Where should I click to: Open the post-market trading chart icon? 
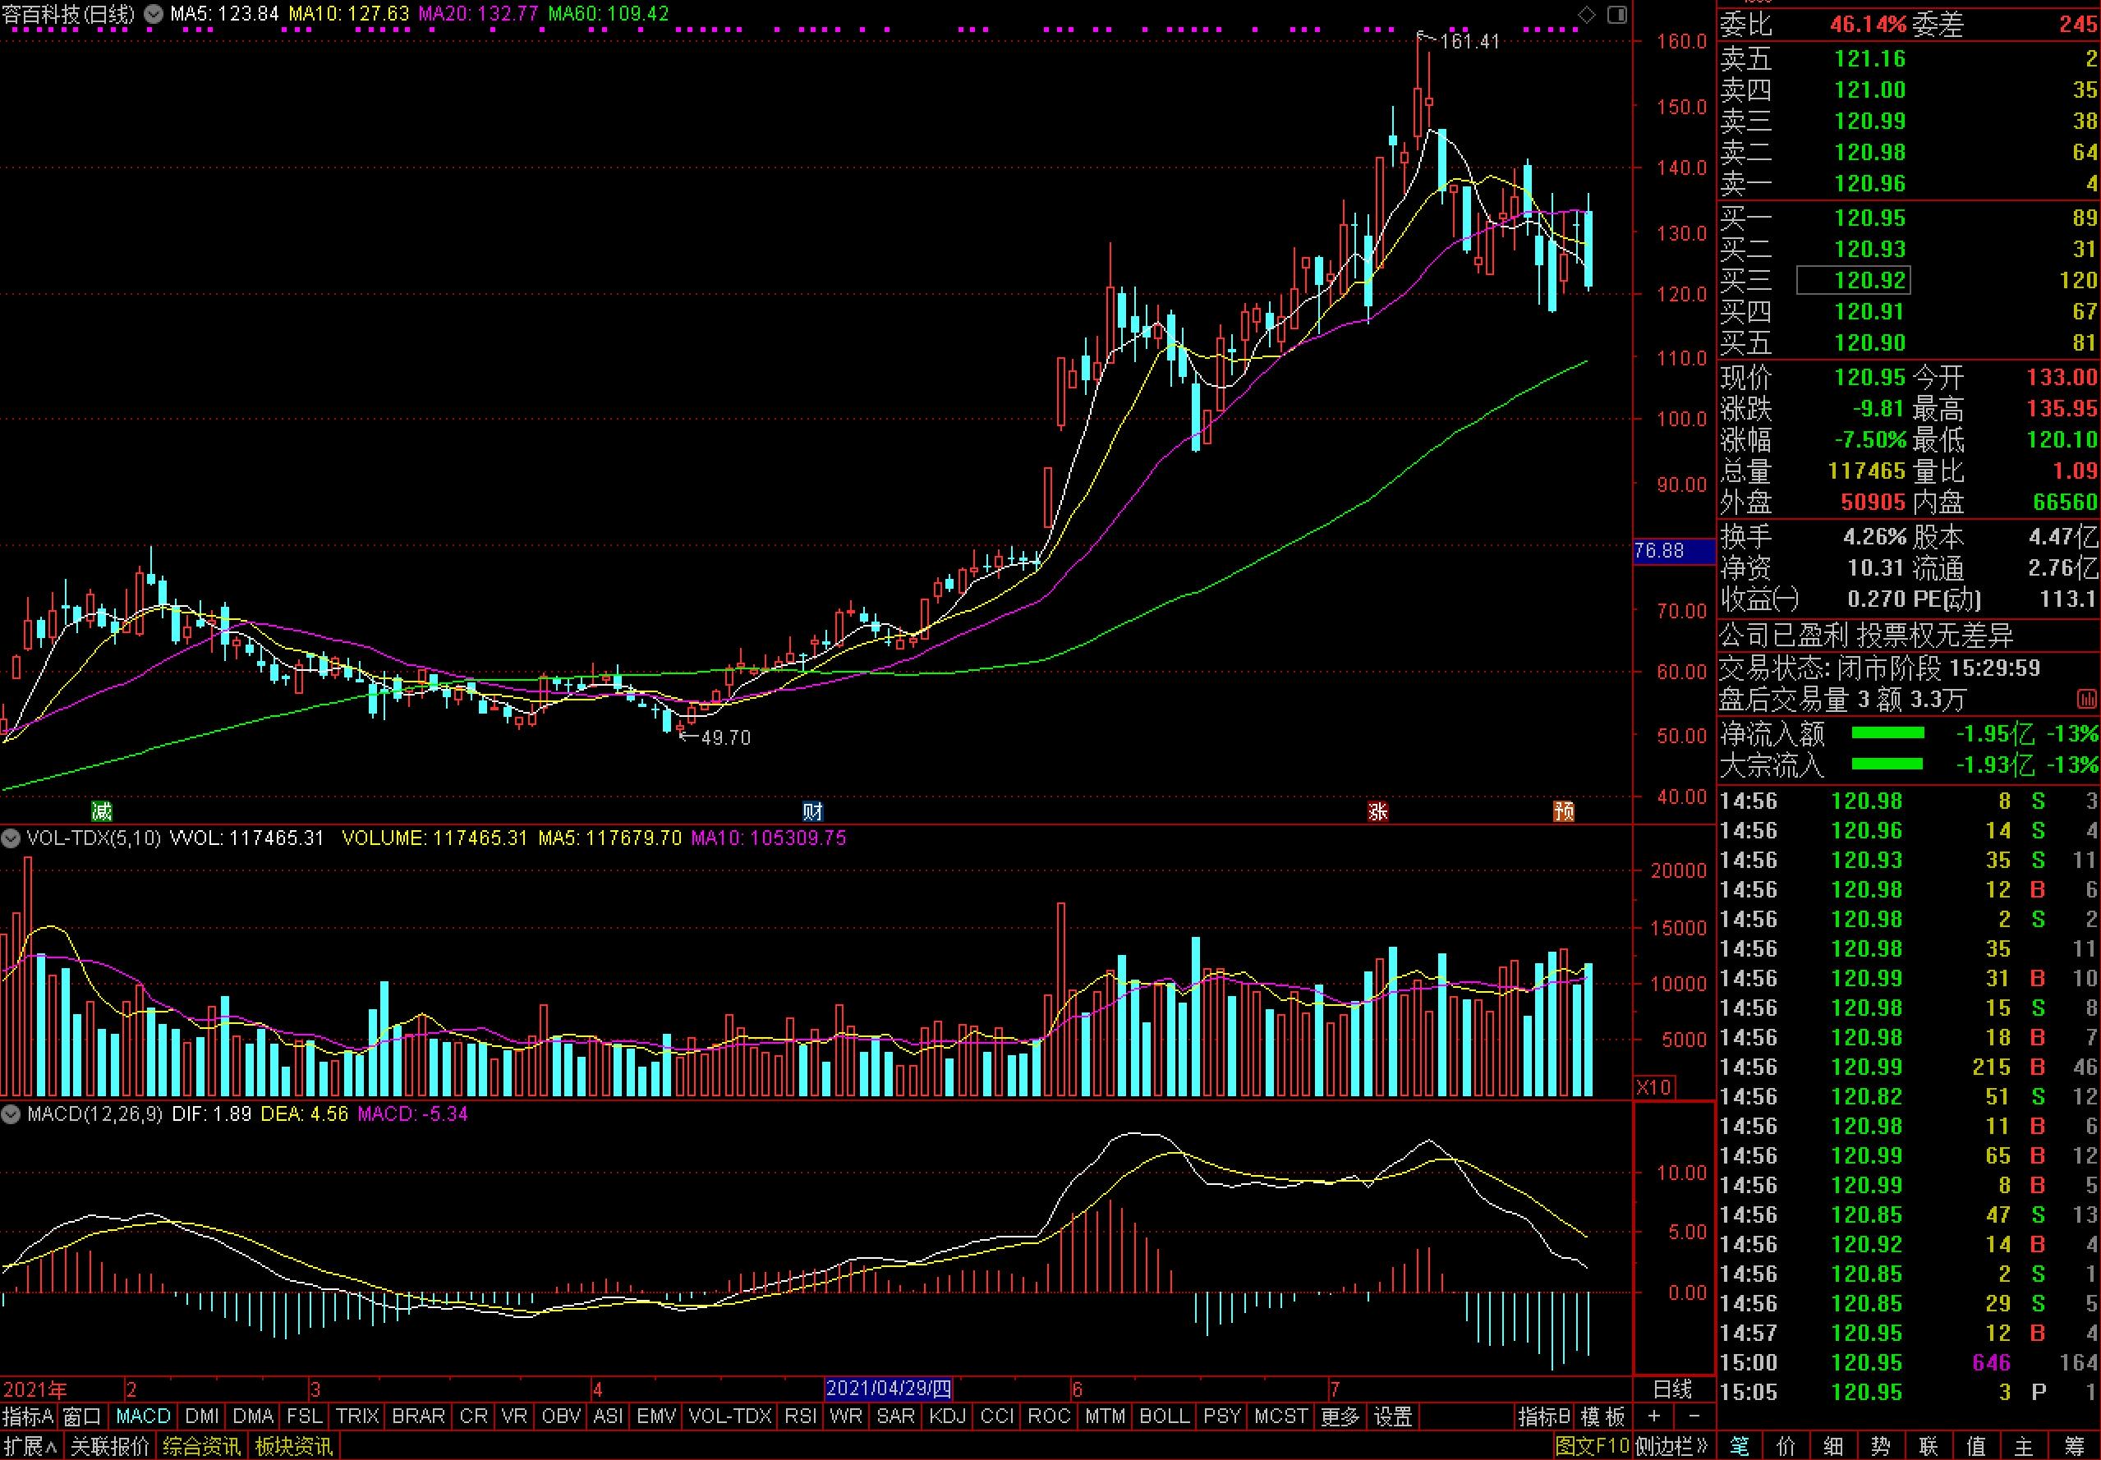tap(2086, 700)
